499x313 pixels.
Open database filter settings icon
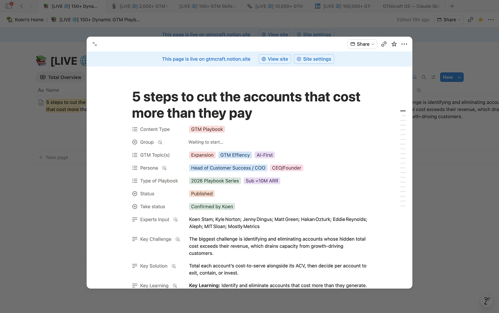click(x=434, y=77)
